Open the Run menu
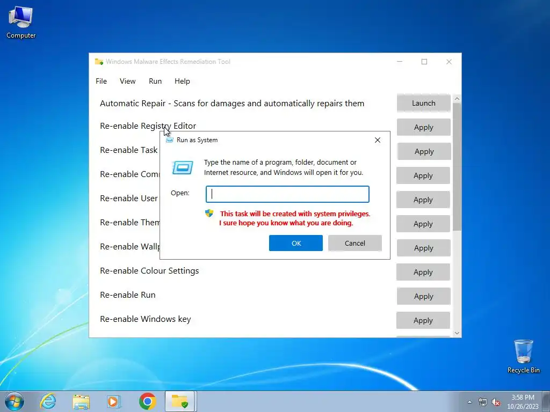 pos(155,81)
